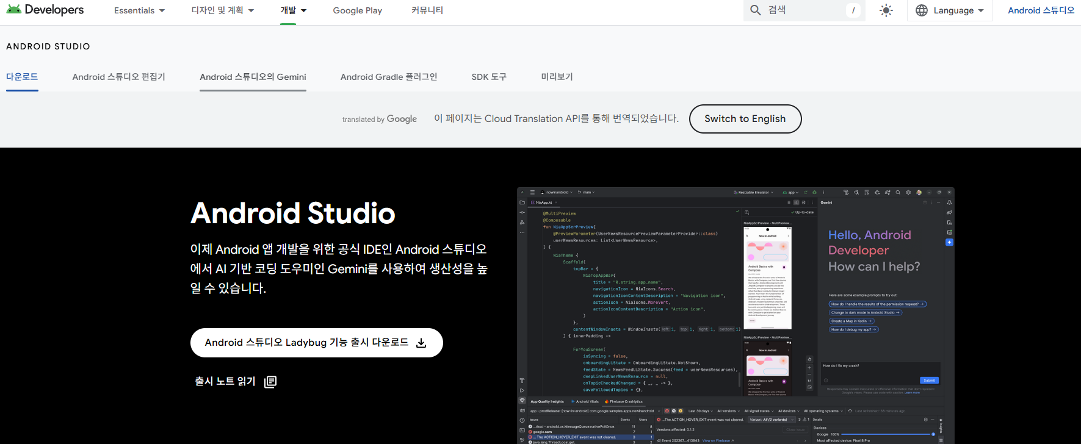Click the large Android Studio heading
The width and height of the screenshot is (1081, 444).
tap(293, 213)
